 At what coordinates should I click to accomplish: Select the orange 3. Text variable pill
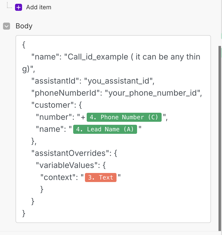point(101,178)
